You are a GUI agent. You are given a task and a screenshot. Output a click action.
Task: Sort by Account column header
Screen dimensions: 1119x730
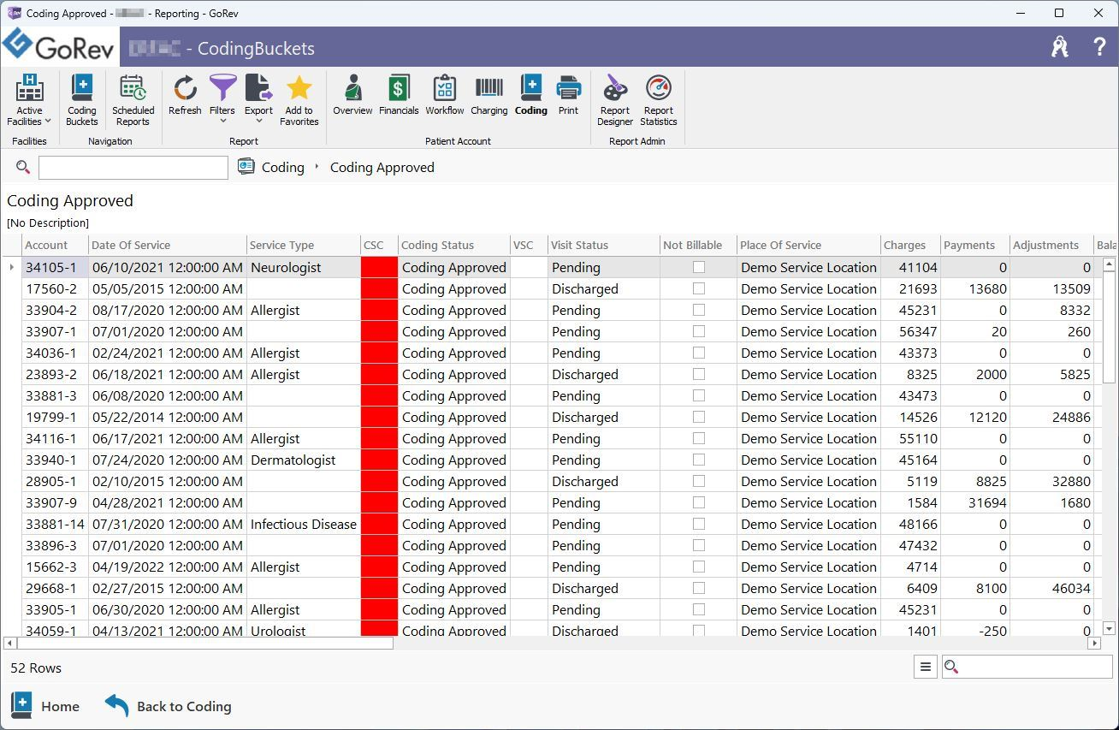pos(55,245)
